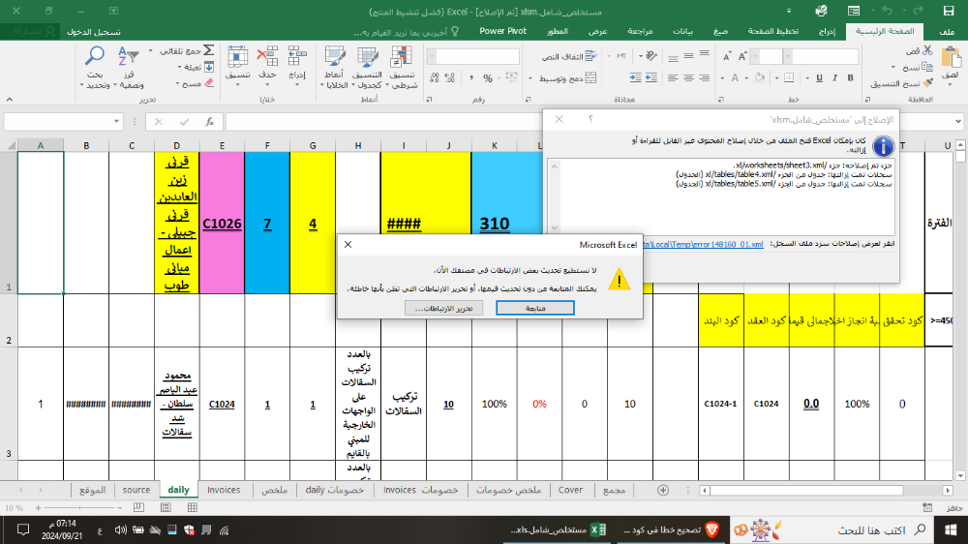Viewport: 968px width, 544px height.
Task: Expand the formula bar
Action: click(958, 122)
